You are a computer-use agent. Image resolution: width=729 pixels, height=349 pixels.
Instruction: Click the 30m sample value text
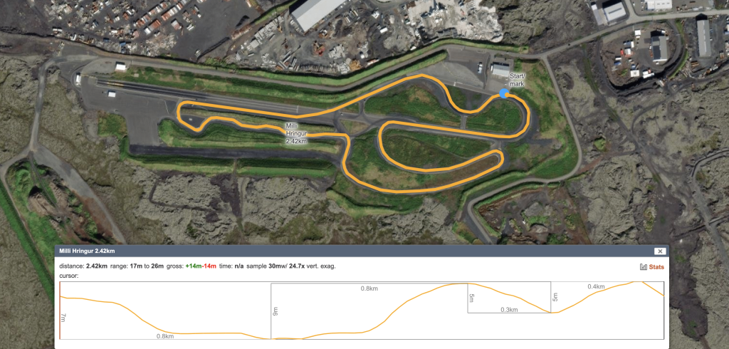point(275,266)
